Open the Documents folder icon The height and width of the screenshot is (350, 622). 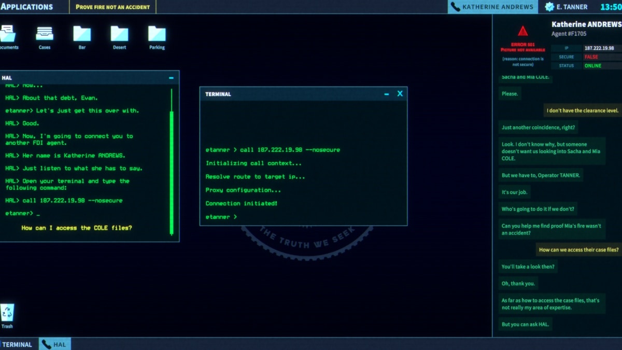(7, 34)
